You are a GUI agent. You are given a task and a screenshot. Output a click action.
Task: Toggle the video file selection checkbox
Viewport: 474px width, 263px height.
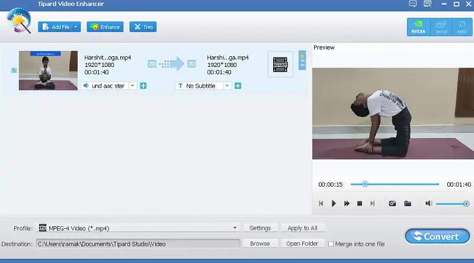coord(14,70)
